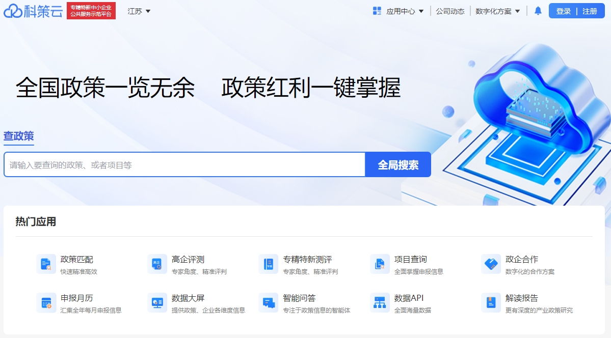Select the 政企合作 diamond icon
This screenshot has width=611, height=338.
point(491,264)
